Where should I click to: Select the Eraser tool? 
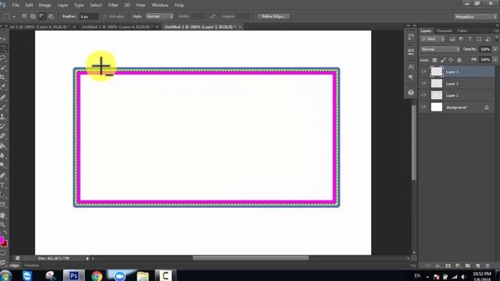[3, 136]
